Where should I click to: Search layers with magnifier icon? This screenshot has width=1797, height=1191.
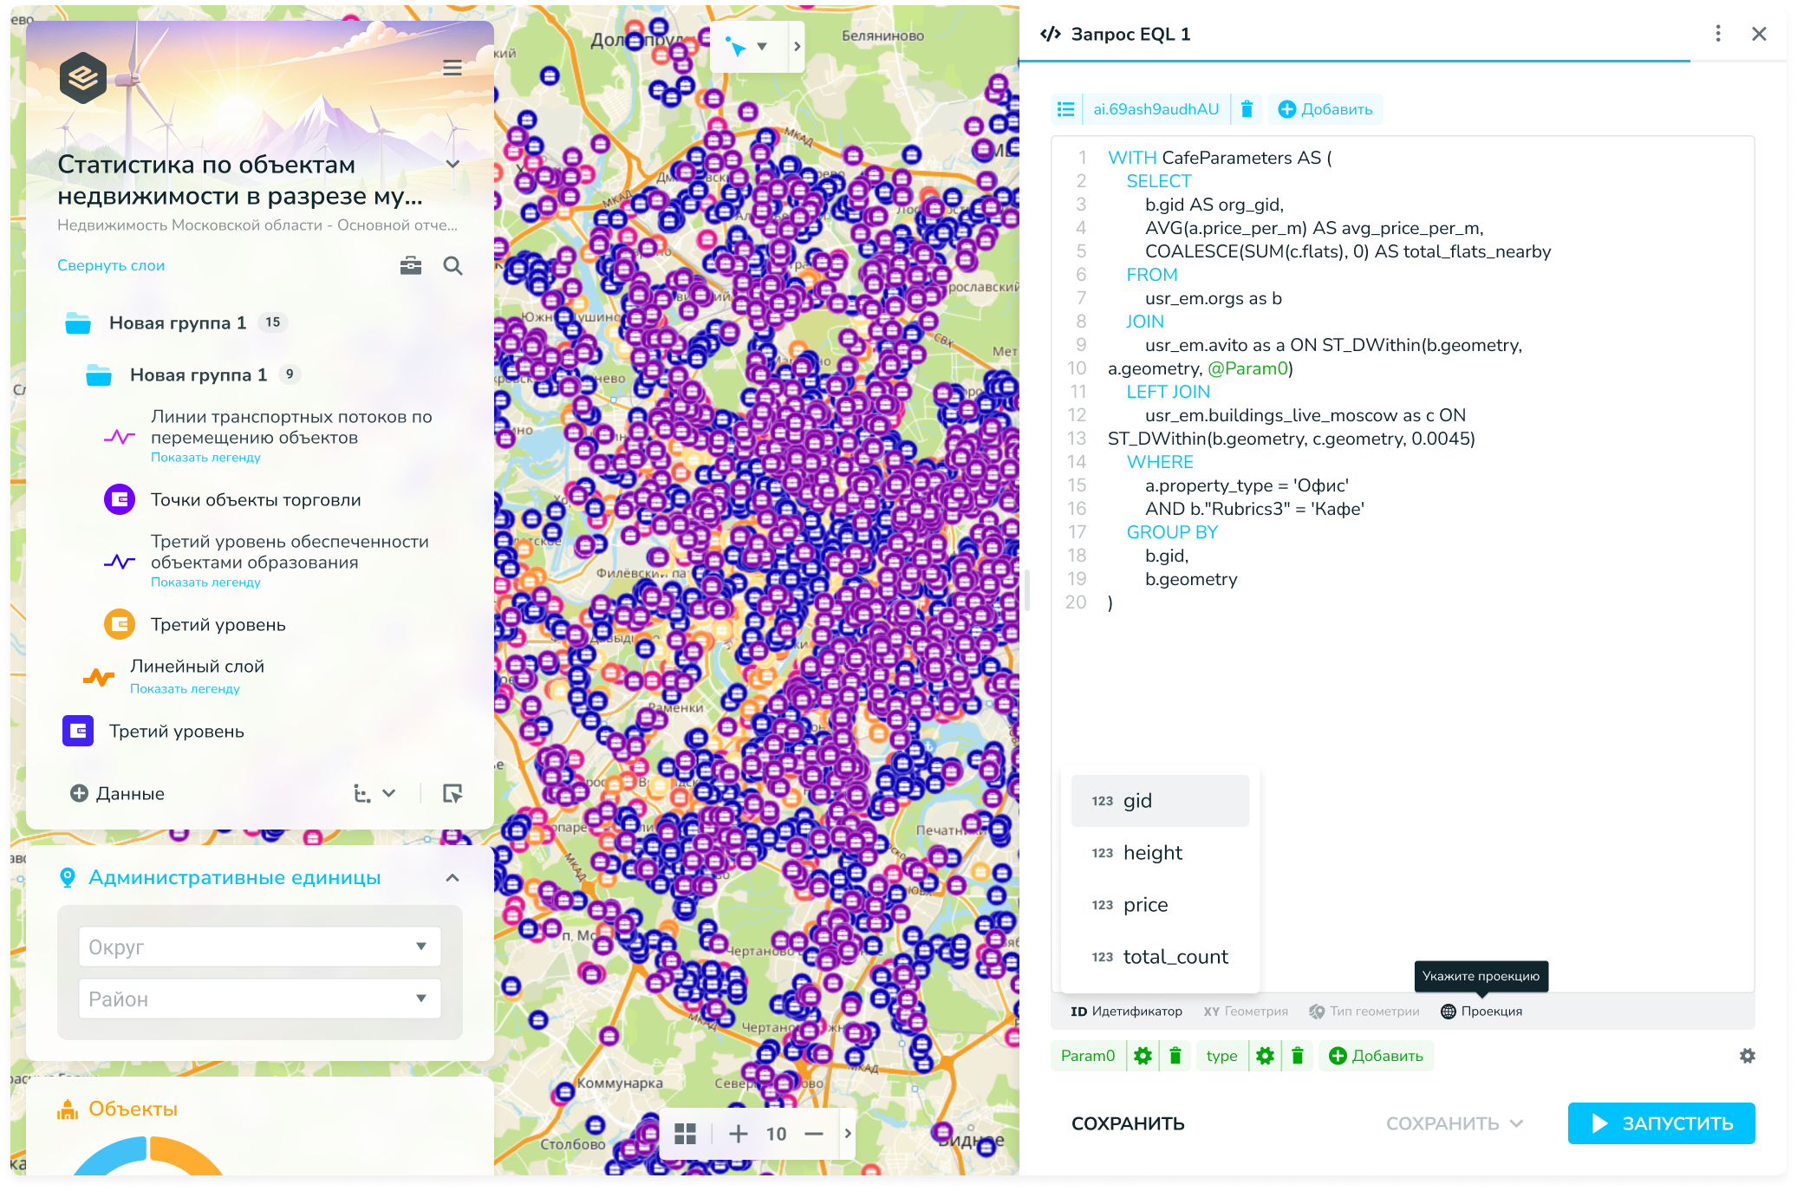453,265
